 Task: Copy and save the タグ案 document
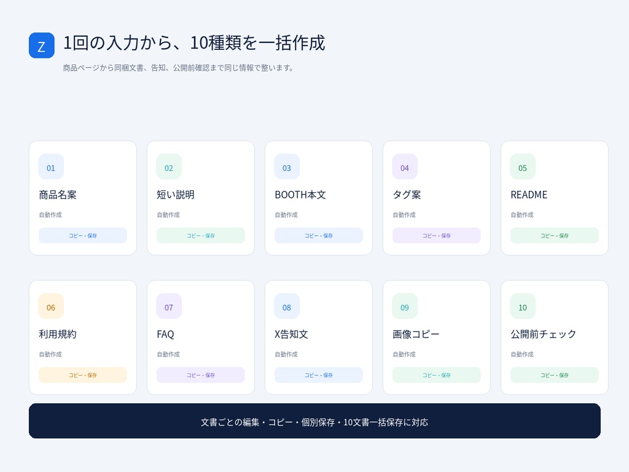437,235
